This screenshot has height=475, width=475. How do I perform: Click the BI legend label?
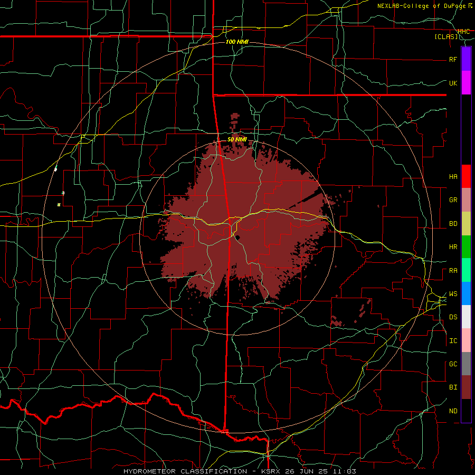pyautogui.click(x=453, y=387)
